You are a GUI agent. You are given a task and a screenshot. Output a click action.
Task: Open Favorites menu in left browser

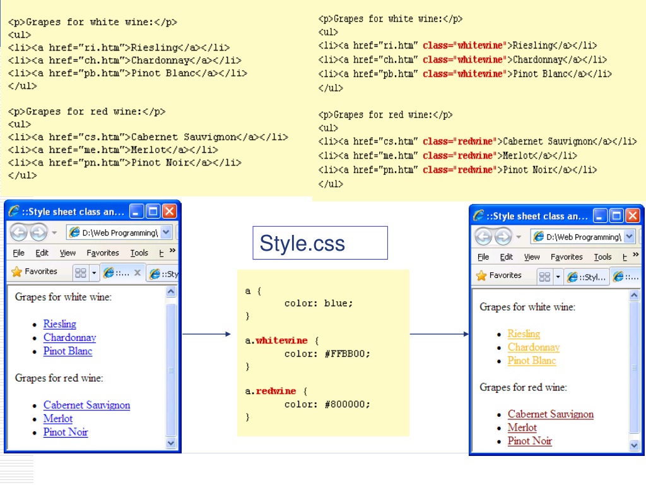[x=103, y=253]
